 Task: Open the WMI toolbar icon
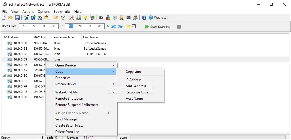pos(101,18)
